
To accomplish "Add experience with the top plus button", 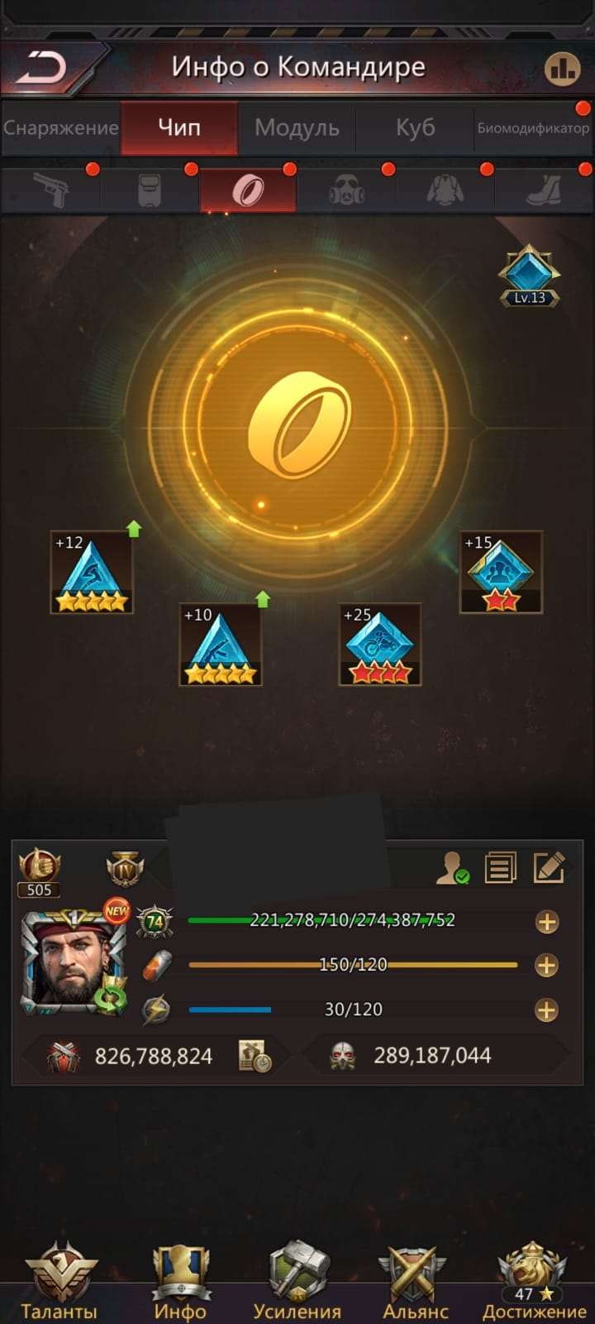I will click(x=546, y=922).
